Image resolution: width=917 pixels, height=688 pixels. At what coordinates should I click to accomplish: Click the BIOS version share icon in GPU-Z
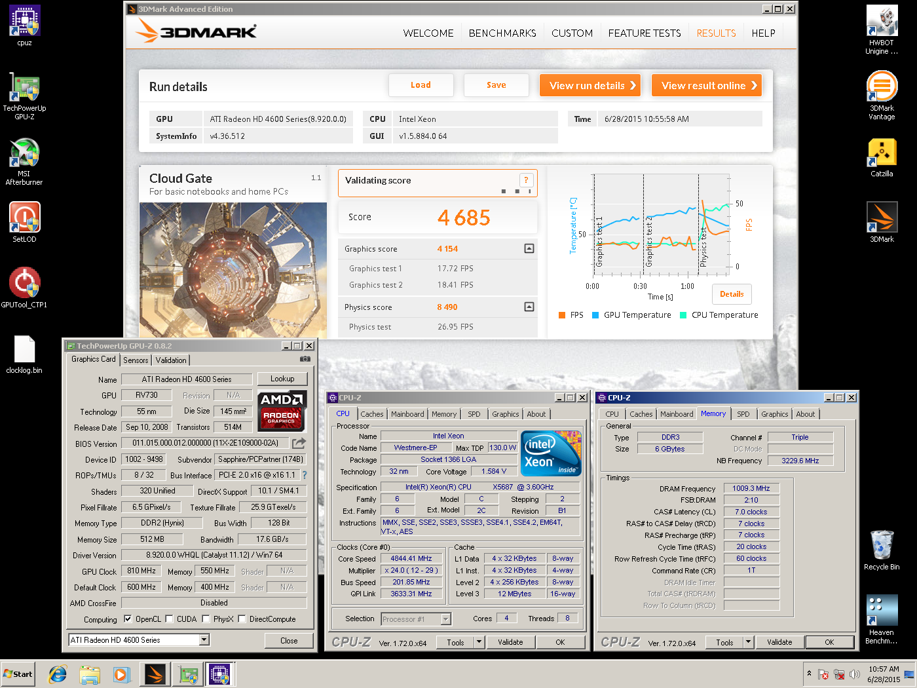[x=299, y=443]
